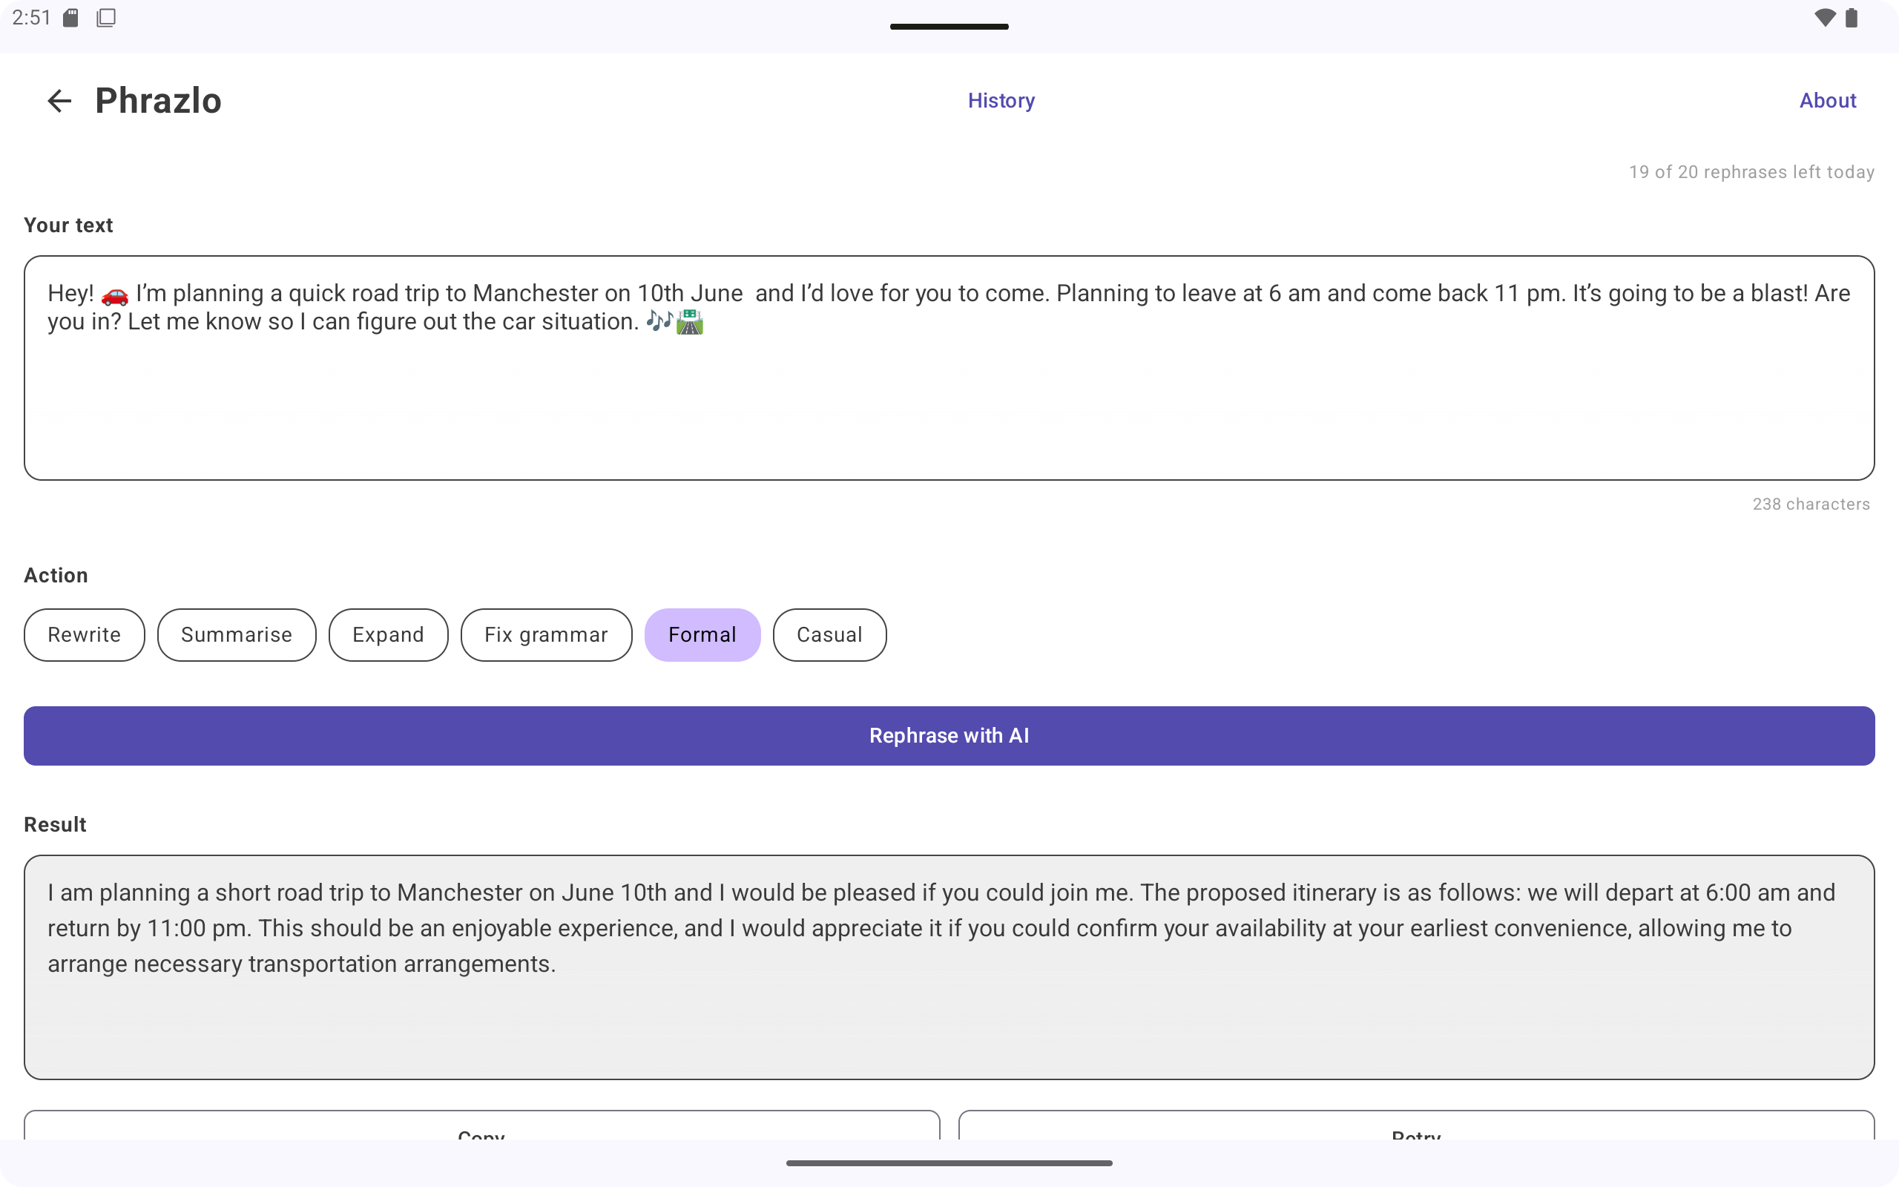Select the Casual action chip
This screenshot has height=1187, width=1899.
pyautogui.click(x=829, y=634)
